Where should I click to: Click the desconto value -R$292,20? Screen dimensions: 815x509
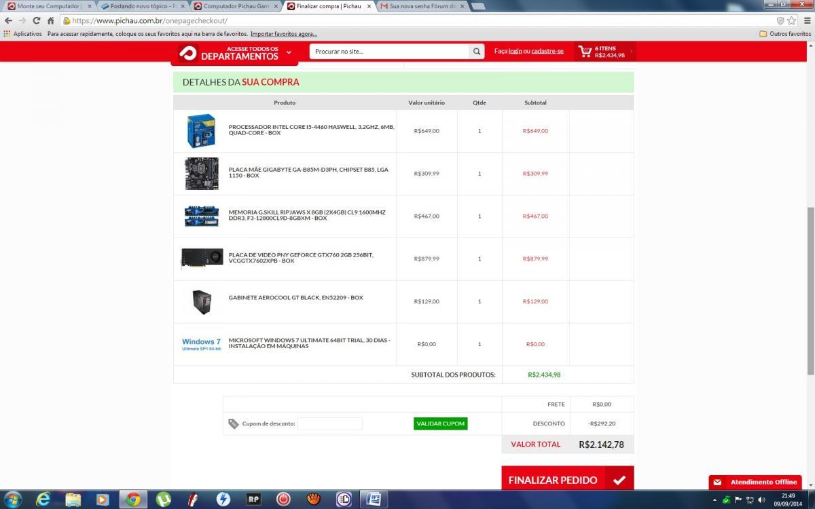(602, 423)
